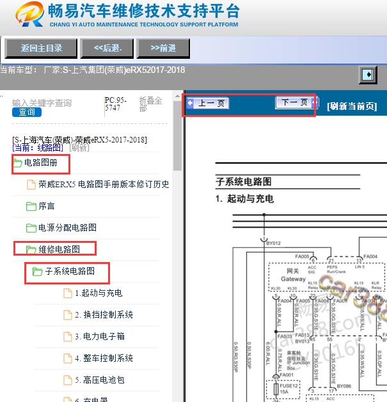Open 2. 换挡控制系统 diagram
The height and width of the screenshot is (402, 387).
(104, 314)
